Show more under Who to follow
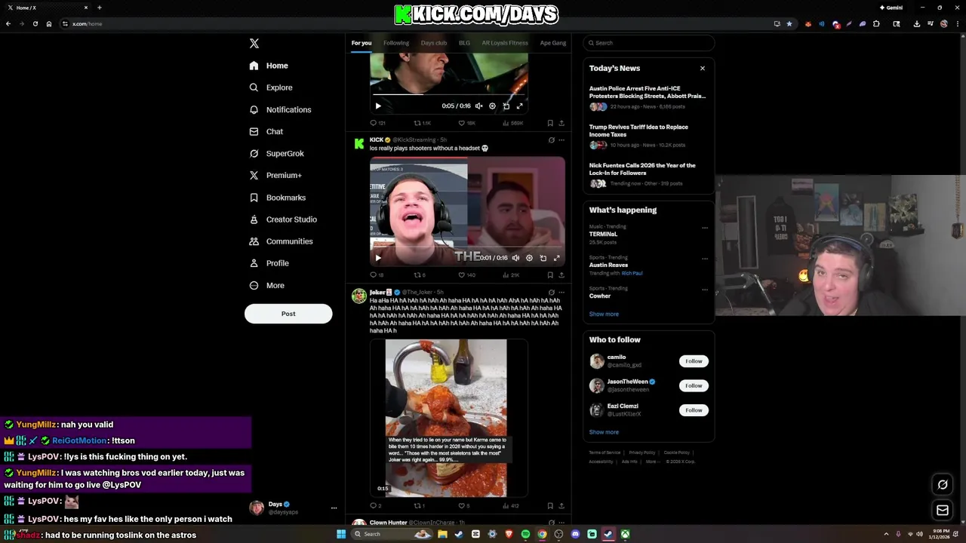 [604, 432]
